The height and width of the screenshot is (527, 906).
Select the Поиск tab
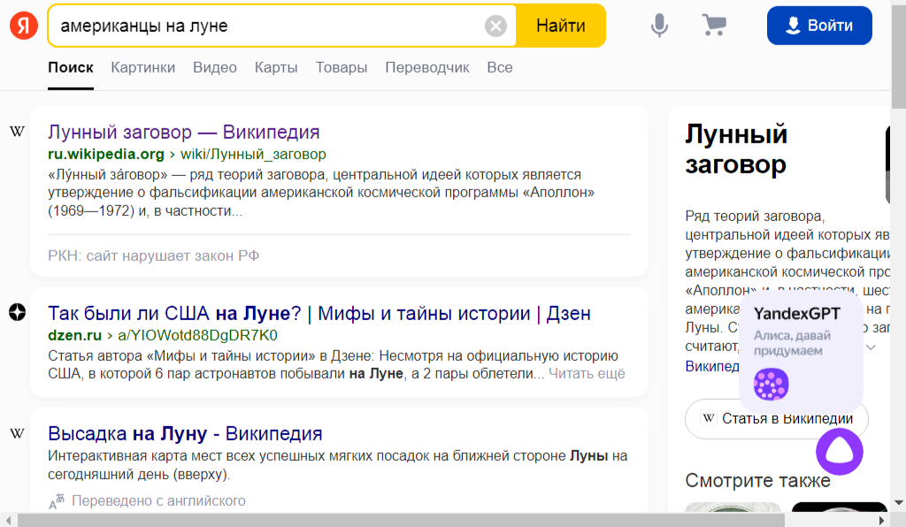click(71, 67)
